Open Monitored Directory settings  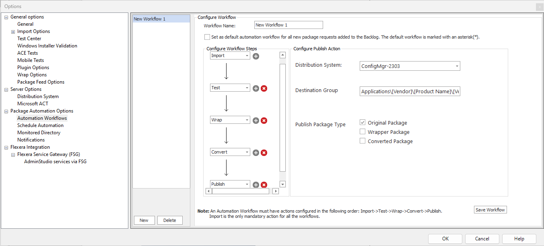pyautogui.click(x=39, y=133)
